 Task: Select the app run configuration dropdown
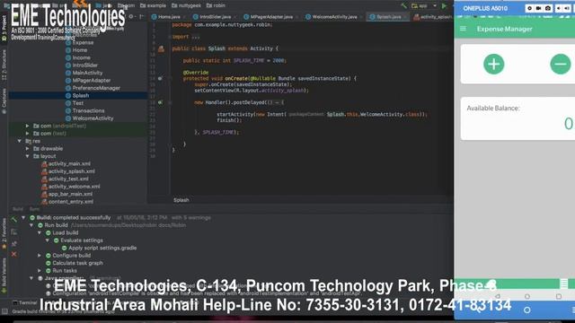(424, 6)
